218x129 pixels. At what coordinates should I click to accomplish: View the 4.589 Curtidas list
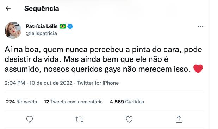point(127,102)
